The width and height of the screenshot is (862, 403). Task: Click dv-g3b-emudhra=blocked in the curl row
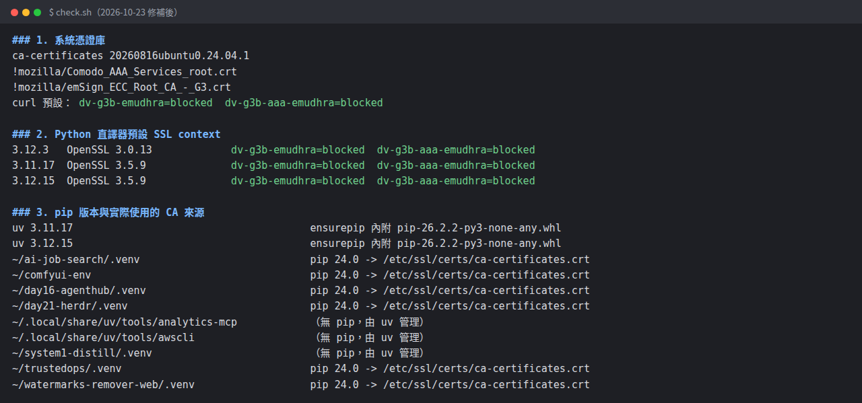pyautogui.click(x=145, y=103)
